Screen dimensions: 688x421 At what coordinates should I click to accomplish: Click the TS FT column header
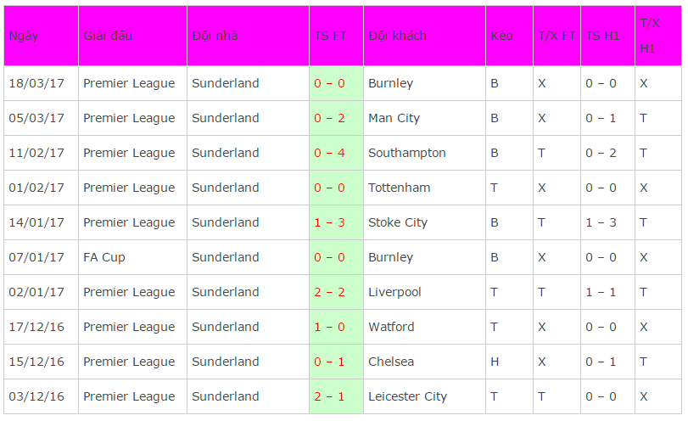tap(336, 36)
